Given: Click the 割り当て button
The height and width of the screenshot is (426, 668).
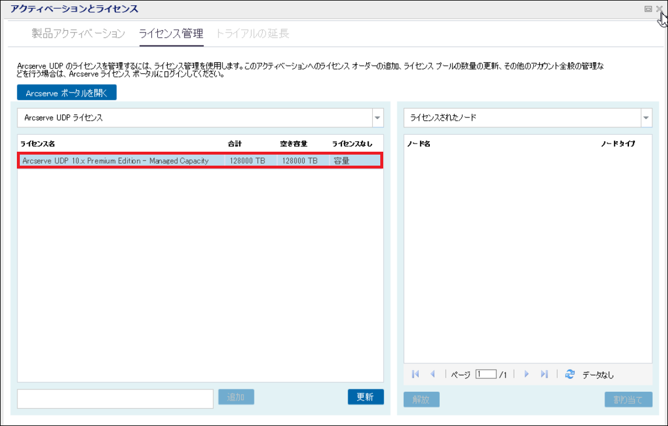Looking at the screenshot, I should pos(628,400).
